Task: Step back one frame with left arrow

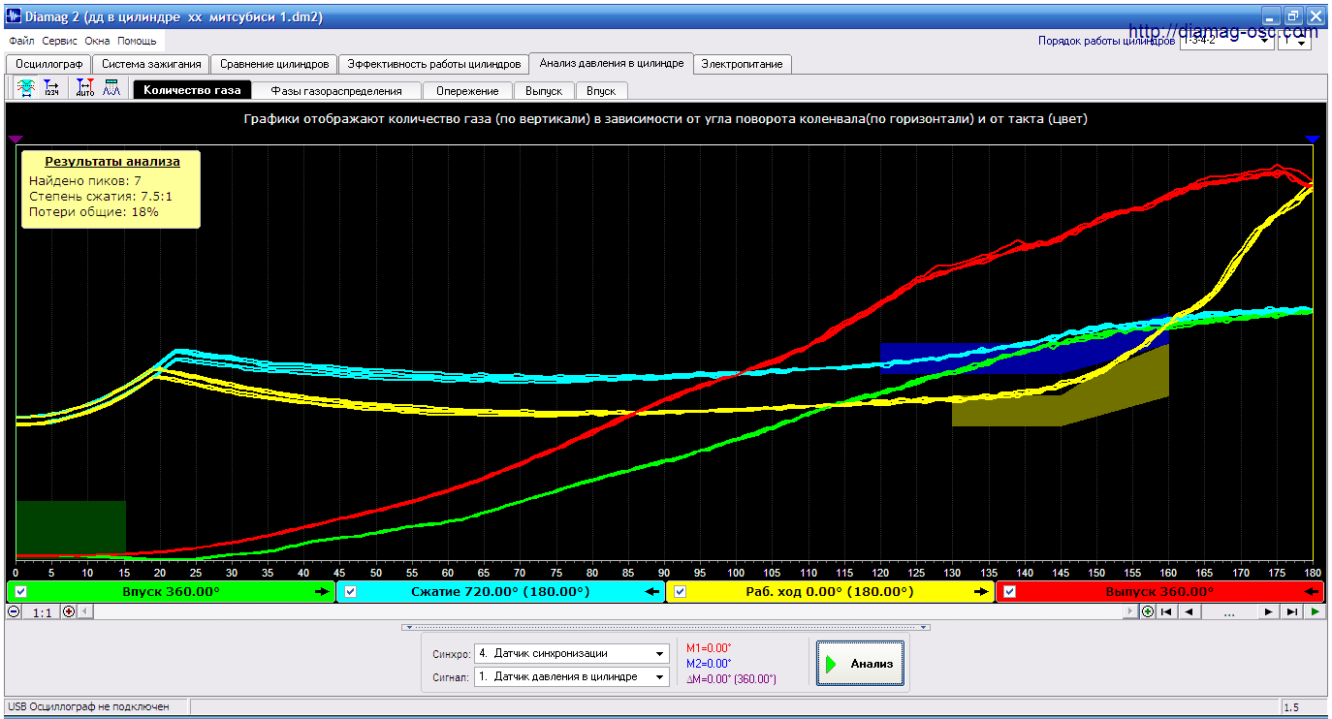Action: 1189,611
